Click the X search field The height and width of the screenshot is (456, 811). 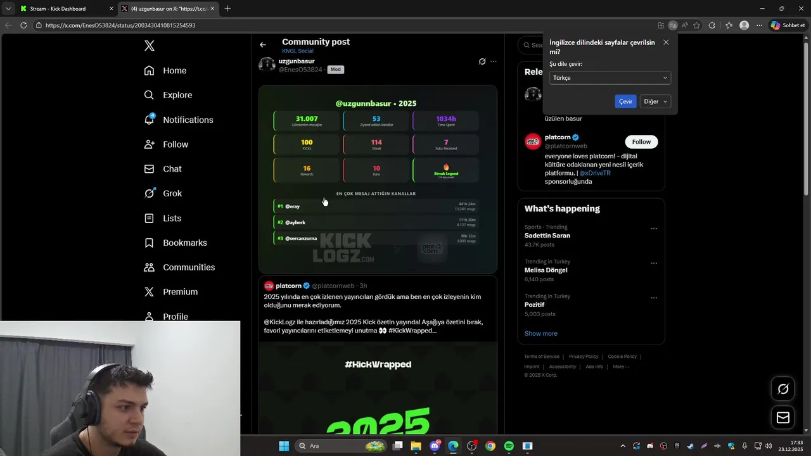(x=531, y=45)
